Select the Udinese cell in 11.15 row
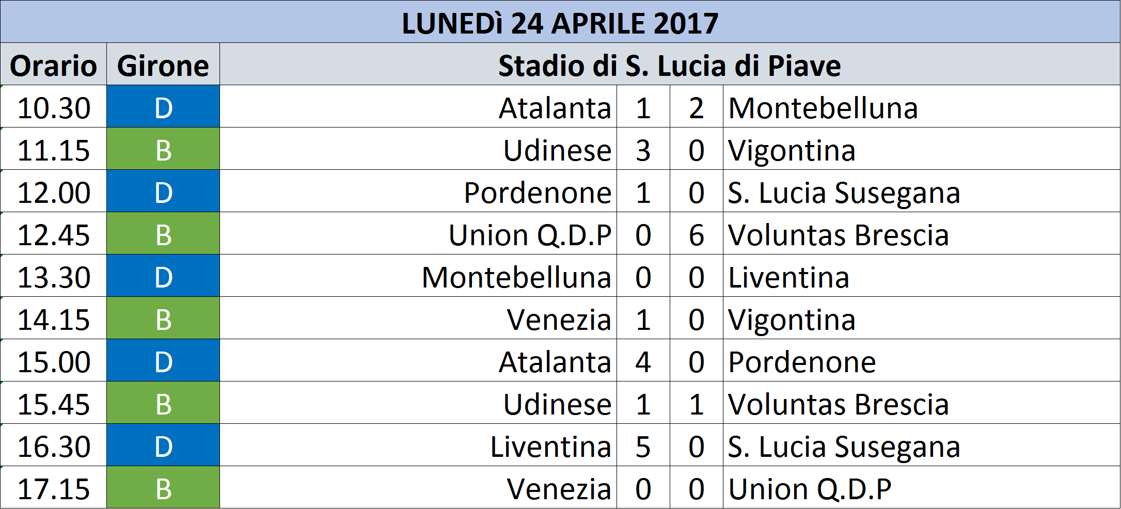Image resolution: width=1121 pixels, height=509 pixels. tap(418, 149)
